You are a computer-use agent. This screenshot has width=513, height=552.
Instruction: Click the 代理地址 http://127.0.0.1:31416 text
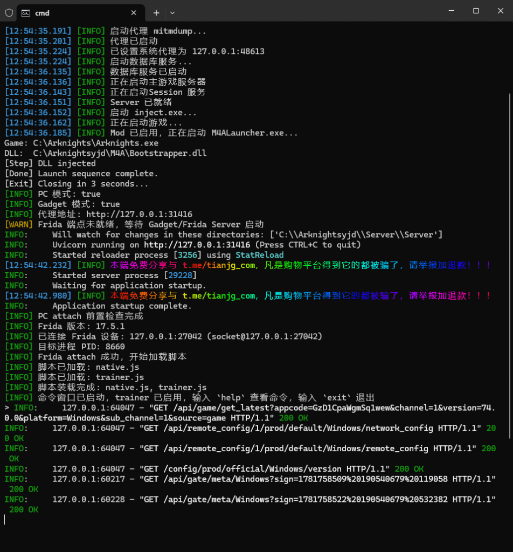[x=115, y=214]
